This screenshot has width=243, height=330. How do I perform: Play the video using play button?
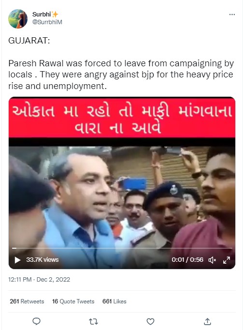[x=17, y=260]
